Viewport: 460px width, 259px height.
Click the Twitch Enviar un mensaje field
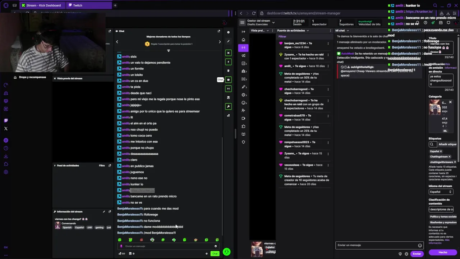379,245
